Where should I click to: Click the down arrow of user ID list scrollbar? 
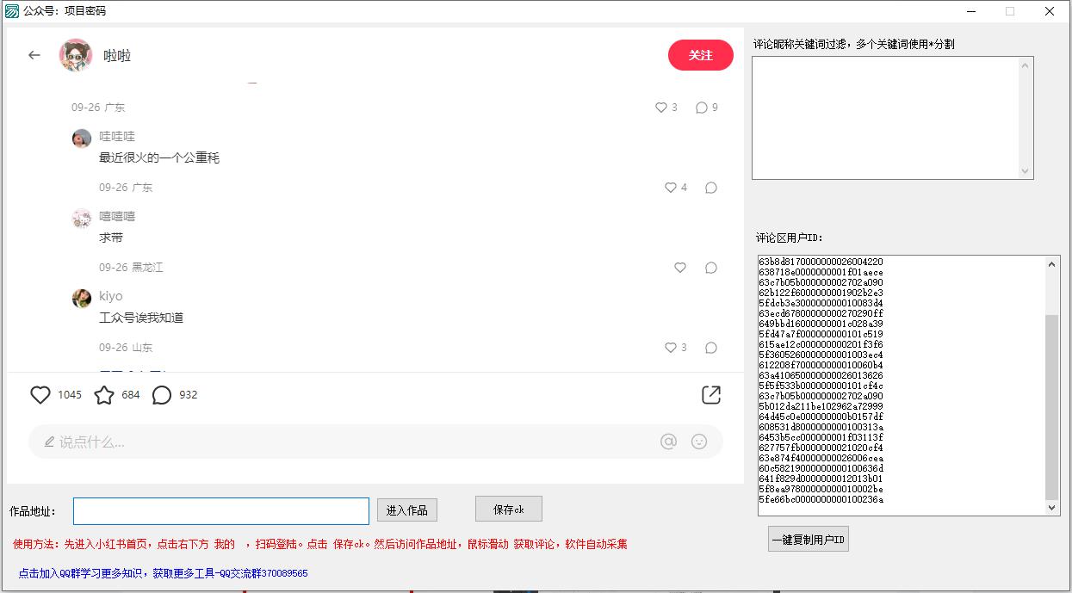(x=1051, y=505)
